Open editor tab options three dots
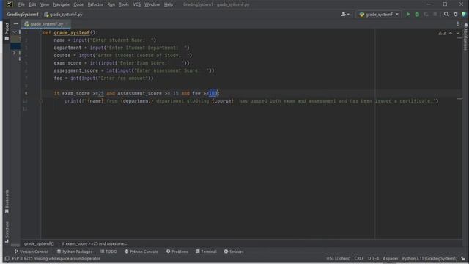The image size is (469, 264). [458, 24]
